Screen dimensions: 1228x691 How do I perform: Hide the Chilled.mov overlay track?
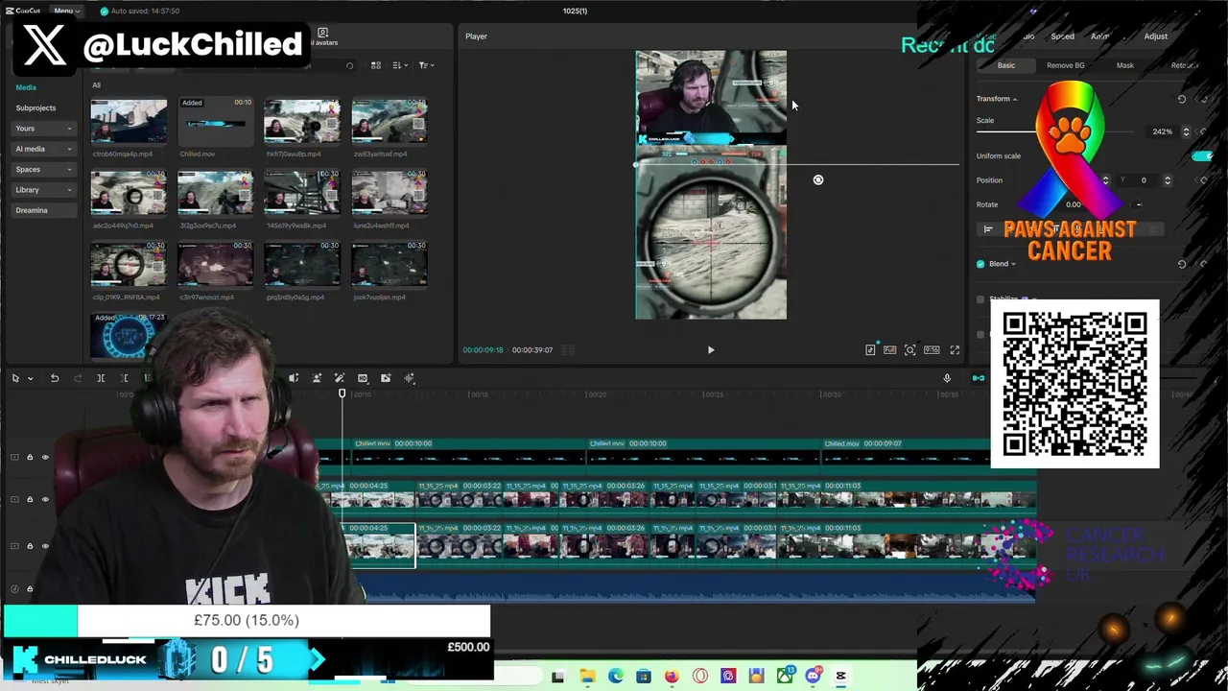click(x=45, y=457)
